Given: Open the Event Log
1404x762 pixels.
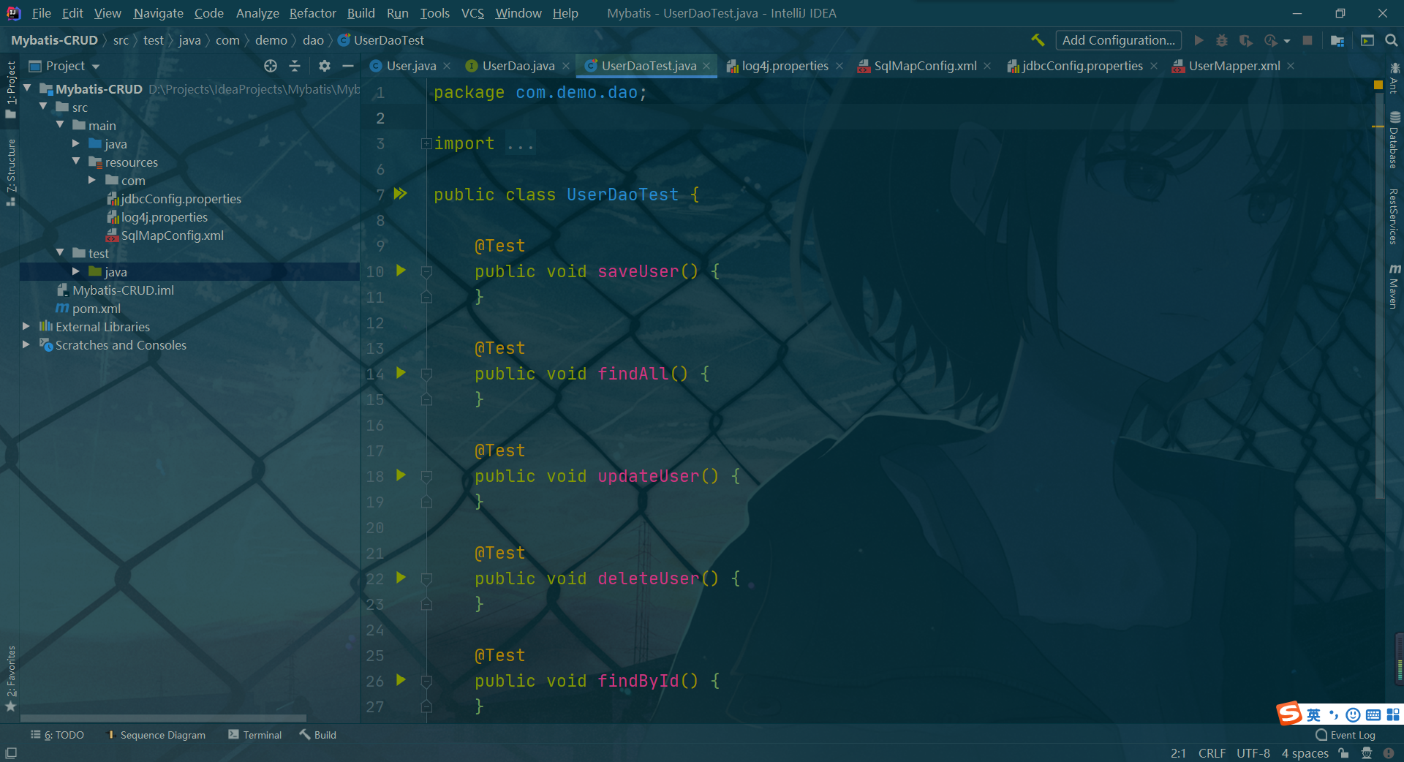Looking at the screenshot, I should pyautogui.click(x=1345, y=735).
